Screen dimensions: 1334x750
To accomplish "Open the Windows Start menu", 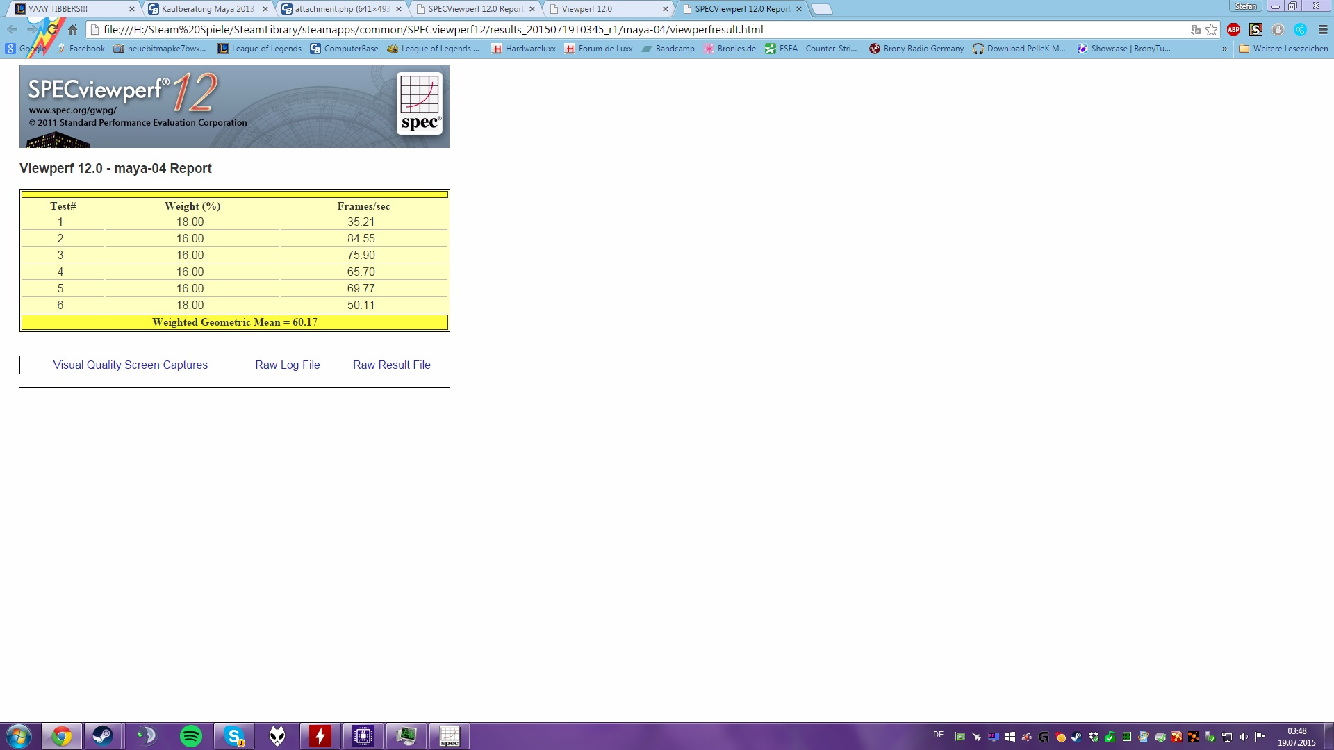I will [18, 736].
